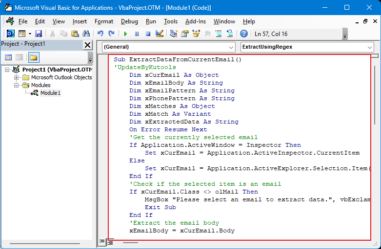Close the Project Explorer panel
The image size is (381, 249).
click(x=87, y=45)
